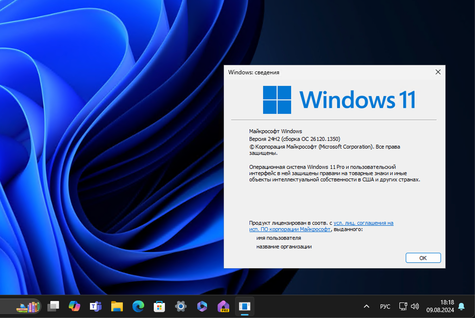Launch the Dev Home PRE app
475x318 pixels.
click(223, 306)
